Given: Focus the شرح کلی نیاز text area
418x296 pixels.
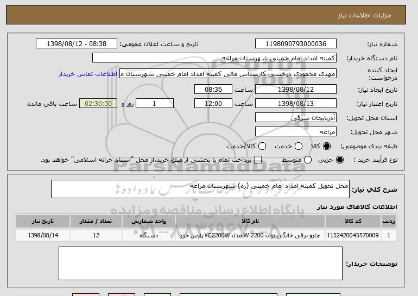Looking at the screenshot, I should pyautogui.click(x=200, y=190).
